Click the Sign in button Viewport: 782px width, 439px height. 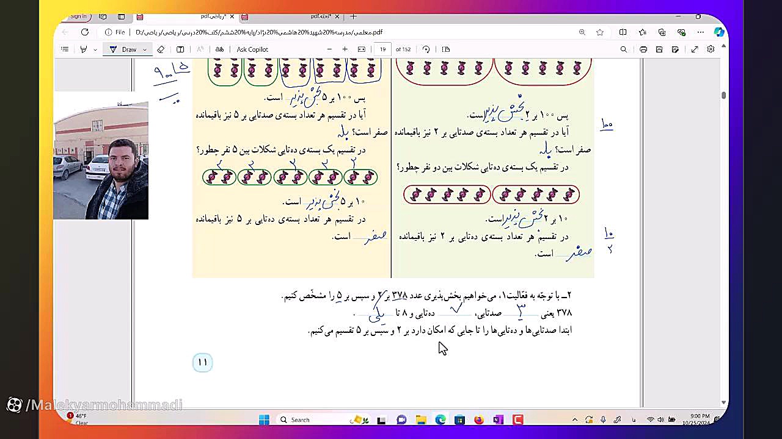pyautogui.click(x=78, y=16)
